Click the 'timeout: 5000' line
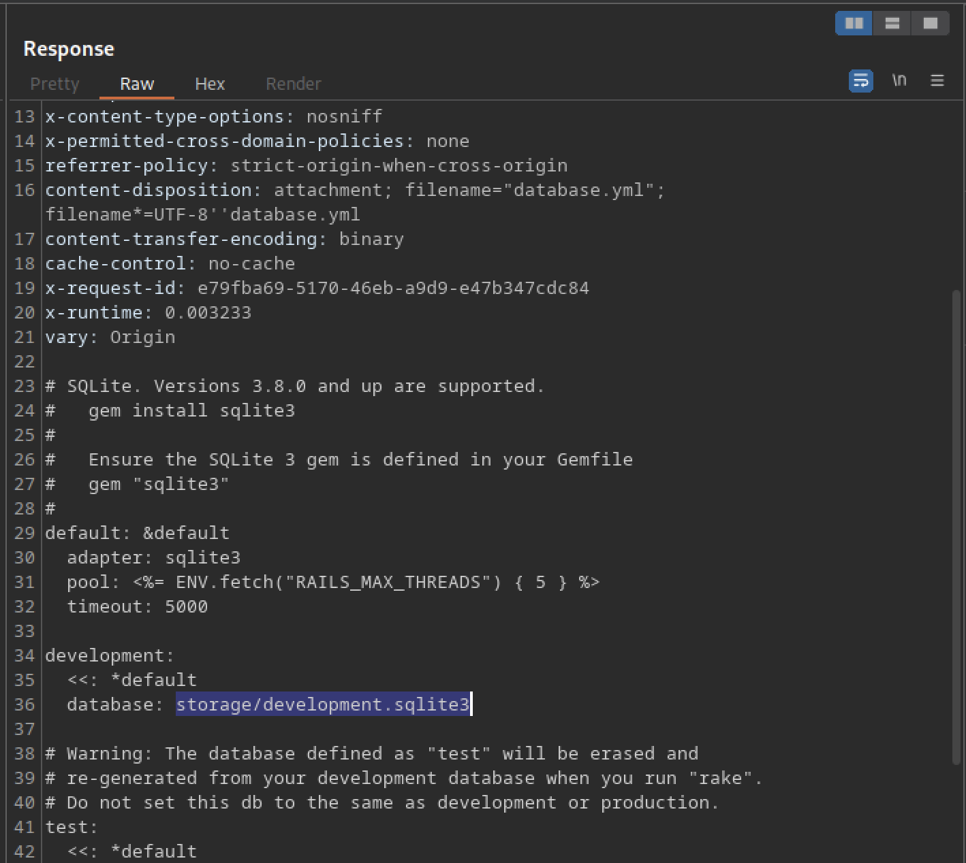Screen dimensions: 966x863 pyautogui.click(x=137, y=606)
